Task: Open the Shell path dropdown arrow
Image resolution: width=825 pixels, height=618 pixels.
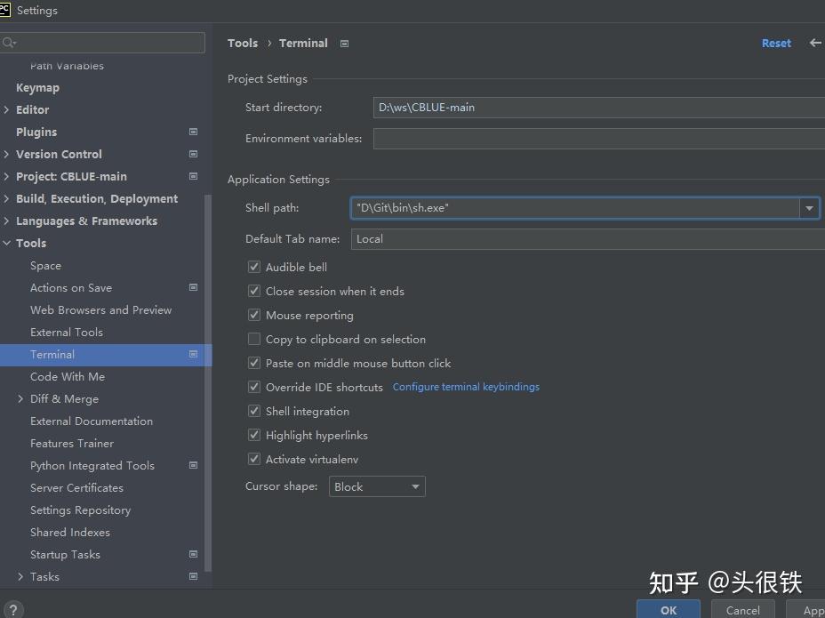Action: click(809, 208)
